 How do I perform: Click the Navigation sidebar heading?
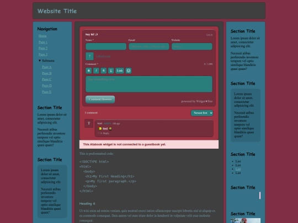[x=47, y=29]
